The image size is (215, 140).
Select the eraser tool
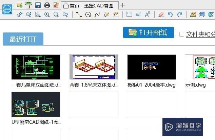click(x=161, y=15)
